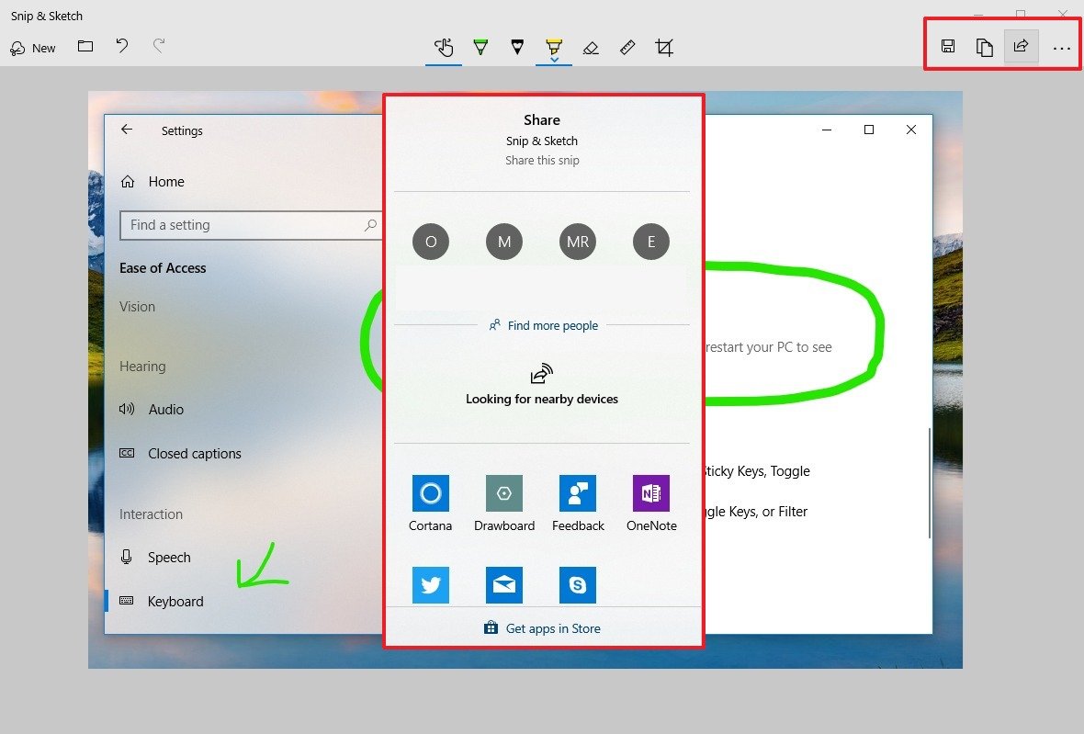This screenshot has height=734, width=1084.
Task: Share snip via Mail app
Action: (504, 584)
